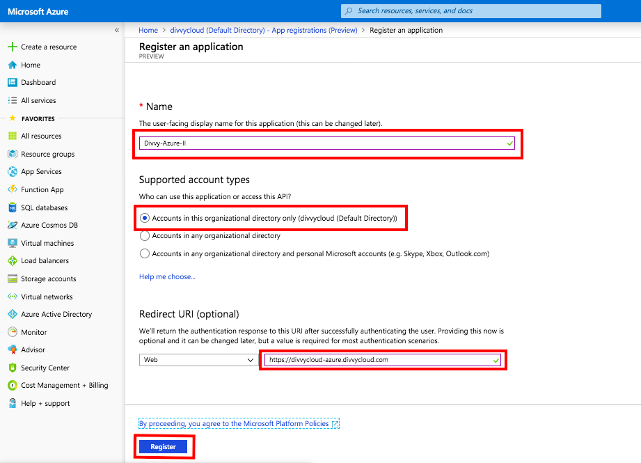Click the Redirect URI input field
The width and height of the screenshot is (641, 463).
coord(383,360)
